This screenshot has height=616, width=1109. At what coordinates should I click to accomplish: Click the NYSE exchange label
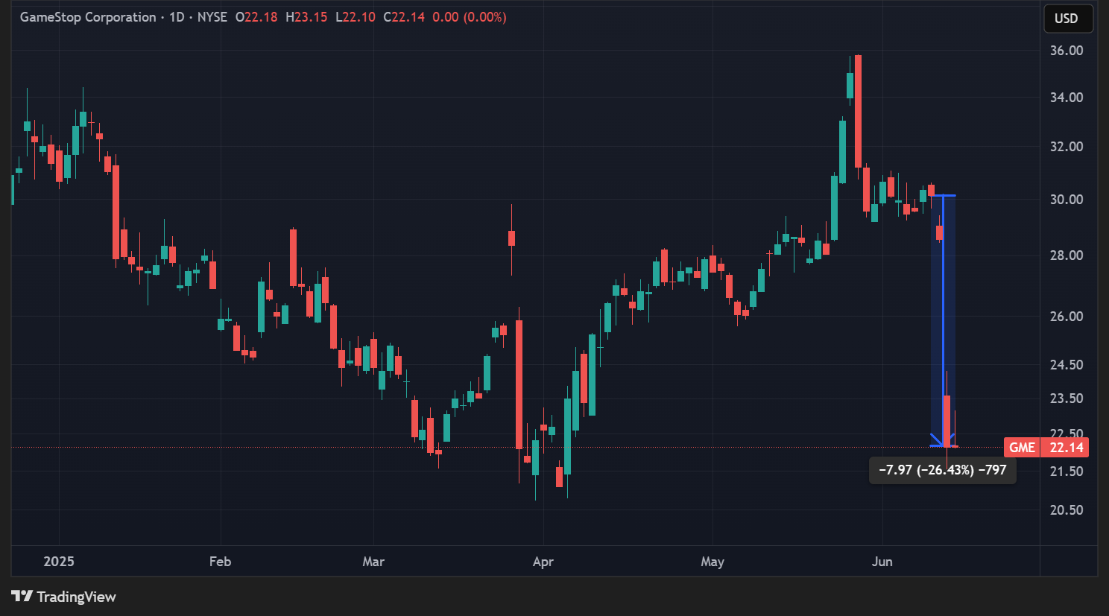[x=212, y=16]
